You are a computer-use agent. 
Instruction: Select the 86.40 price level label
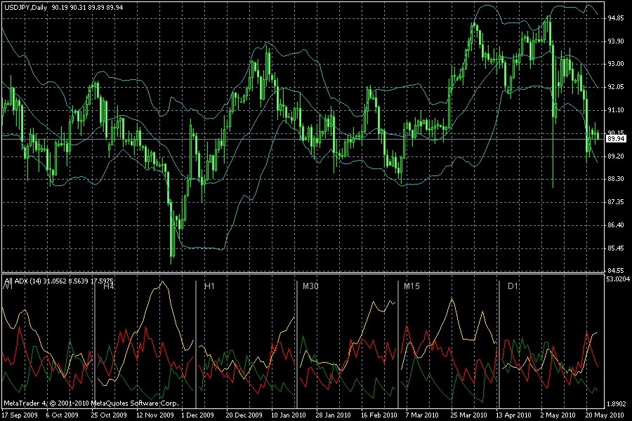tap(616, 225)
